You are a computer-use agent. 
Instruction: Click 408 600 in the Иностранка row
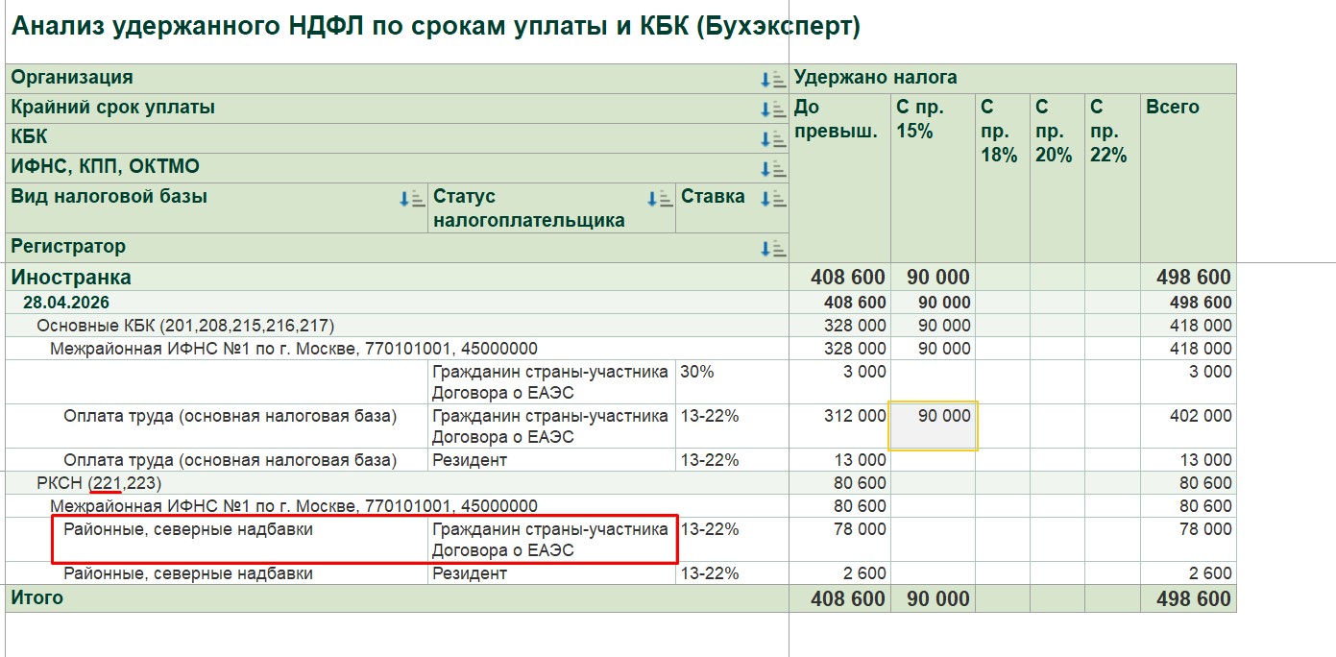pos(840,278)
